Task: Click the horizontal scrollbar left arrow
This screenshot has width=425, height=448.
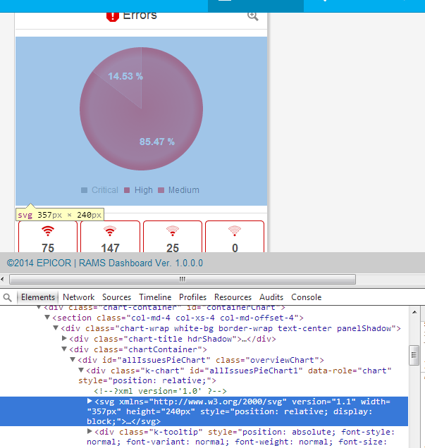Action: (2, 279)
